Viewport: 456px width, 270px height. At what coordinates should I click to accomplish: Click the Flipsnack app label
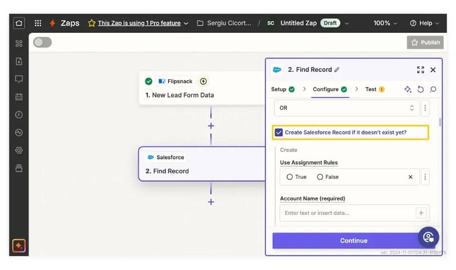(175, 81)
